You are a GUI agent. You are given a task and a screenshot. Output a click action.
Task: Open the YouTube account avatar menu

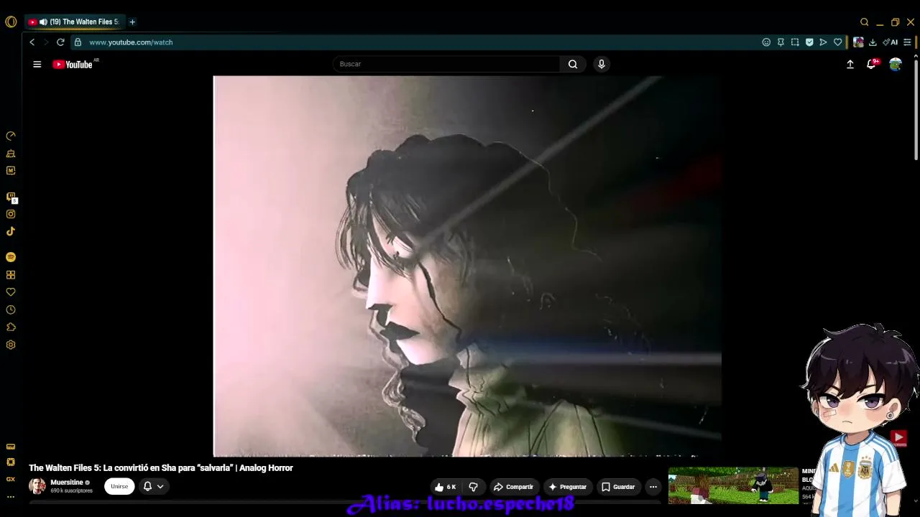(896, 64)
